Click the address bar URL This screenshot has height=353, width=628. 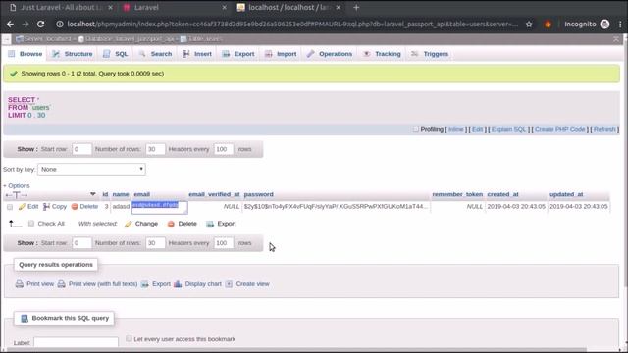pyautogui.click(x=292, y=24)
